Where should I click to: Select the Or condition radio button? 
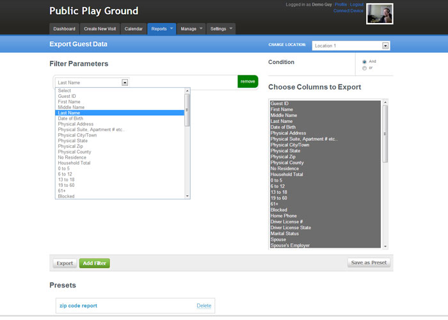click(364, 68)
